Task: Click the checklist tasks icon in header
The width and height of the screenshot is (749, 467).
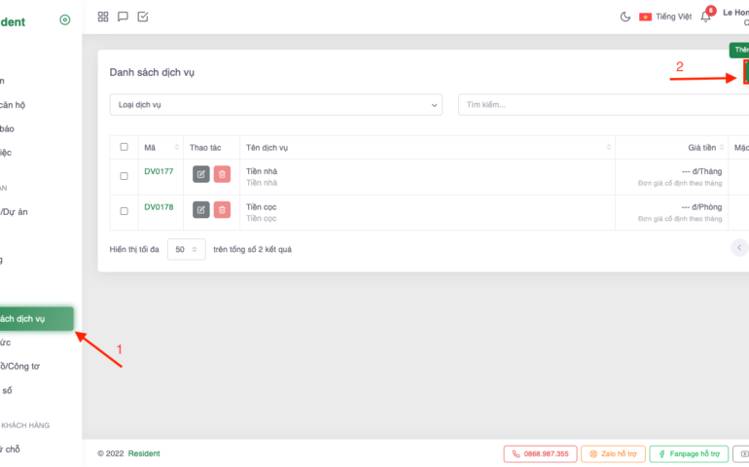Action: point(143,17)
